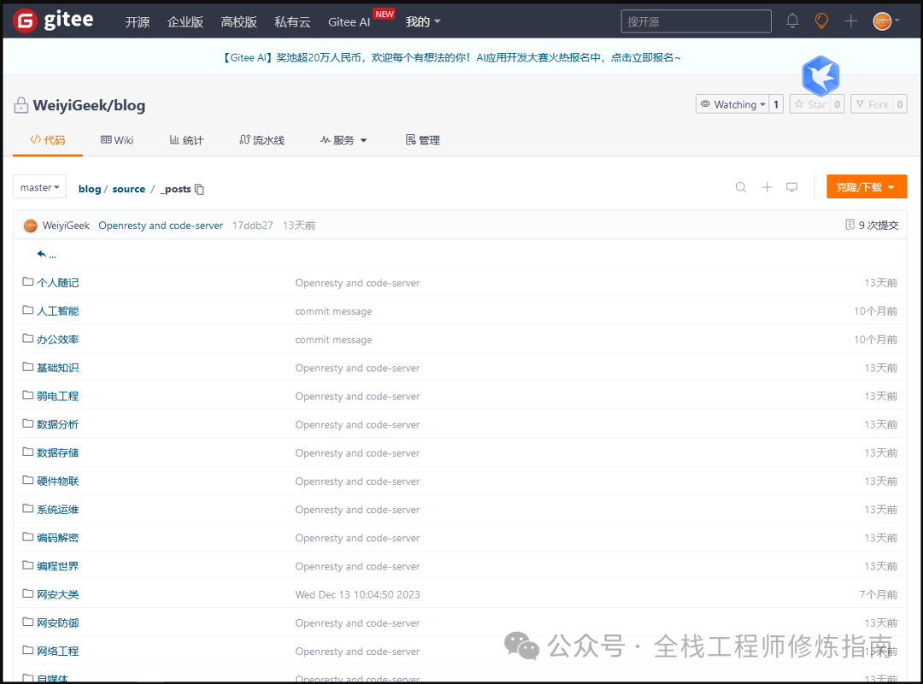The width and height of the screenshot is (923, 684).
Task: Open the notifications bell icon
Action: [x=792, y=21]
